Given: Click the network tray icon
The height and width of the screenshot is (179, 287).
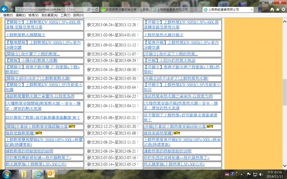Looking at the screenshot, I should (x=255, y=175).
